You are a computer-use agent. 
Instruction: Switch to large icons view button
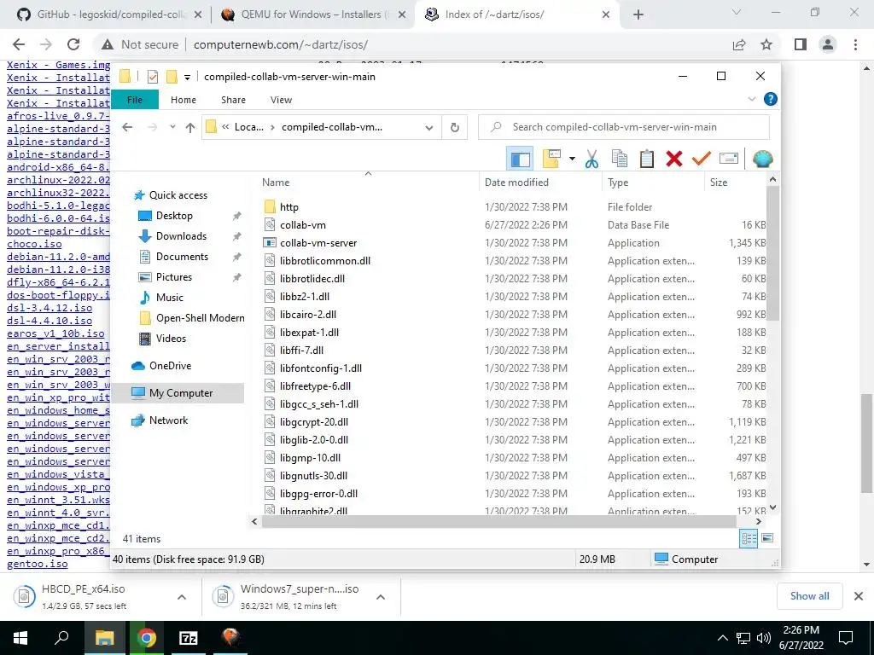coord(767,539)
